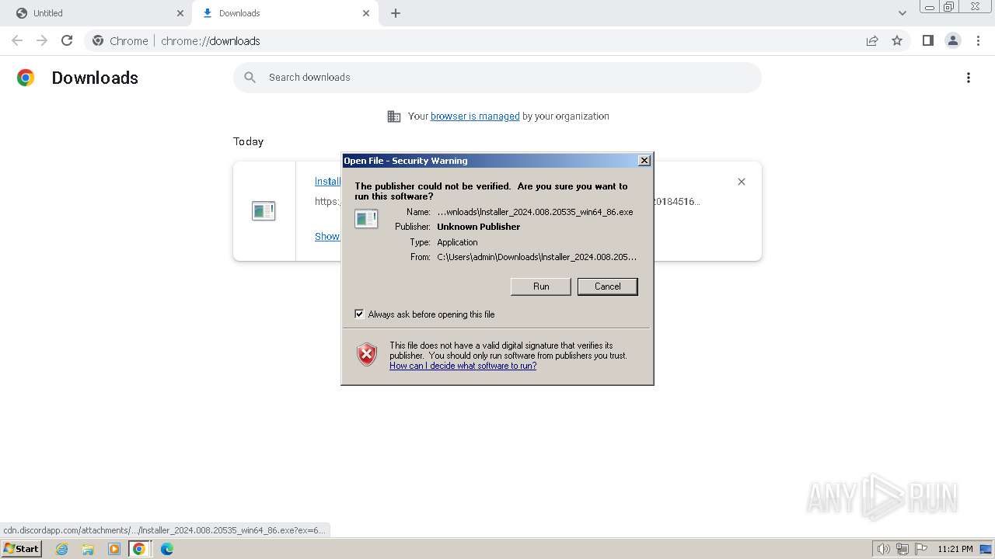
Task: Toggle the side panel icon
Action: pos(927,40)
